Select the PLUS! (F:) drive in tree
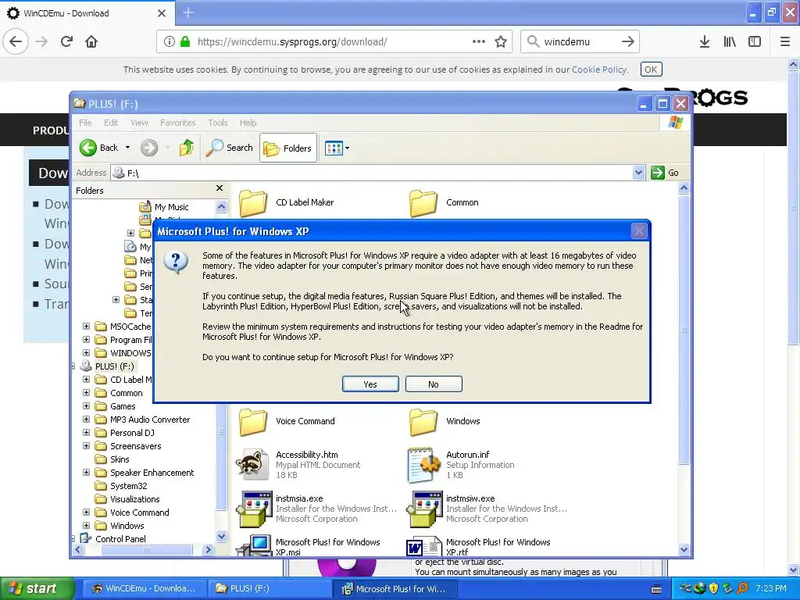 (x=114, y=366)
